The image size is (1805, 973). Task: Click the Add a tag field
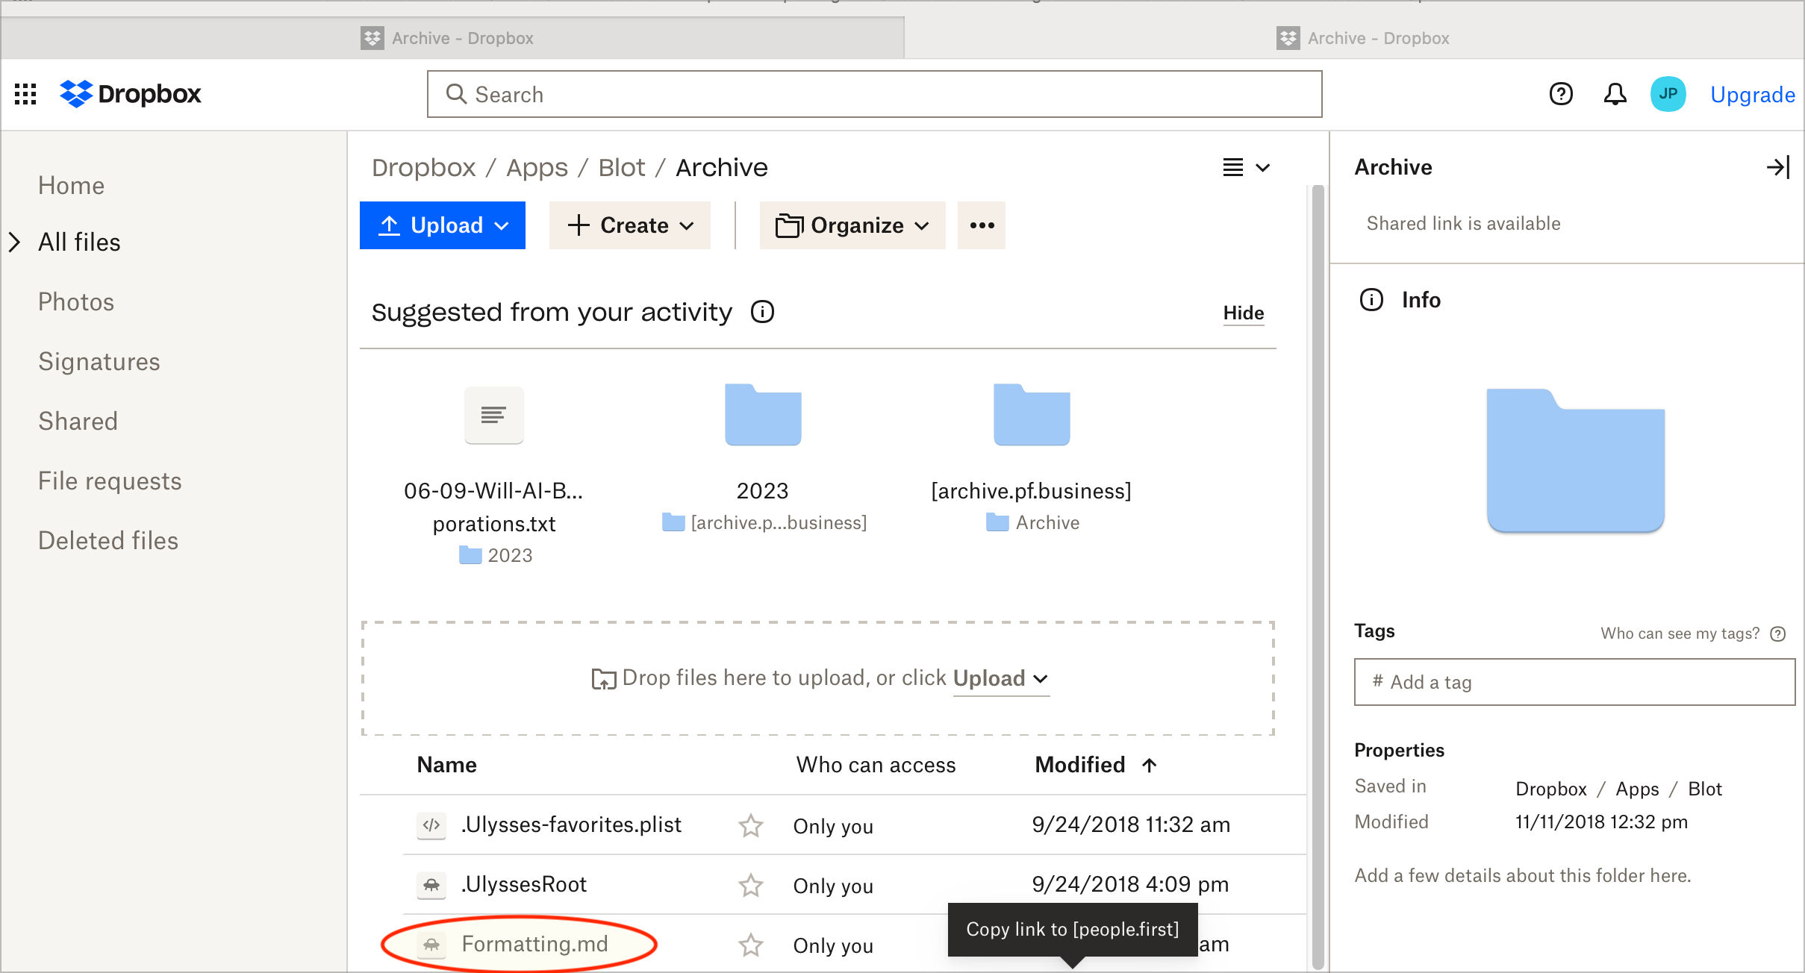(1575, 682)
